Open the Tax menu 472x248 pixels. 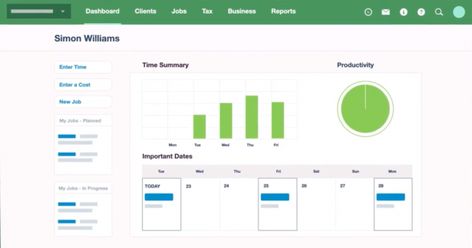[x=207, y=11]
